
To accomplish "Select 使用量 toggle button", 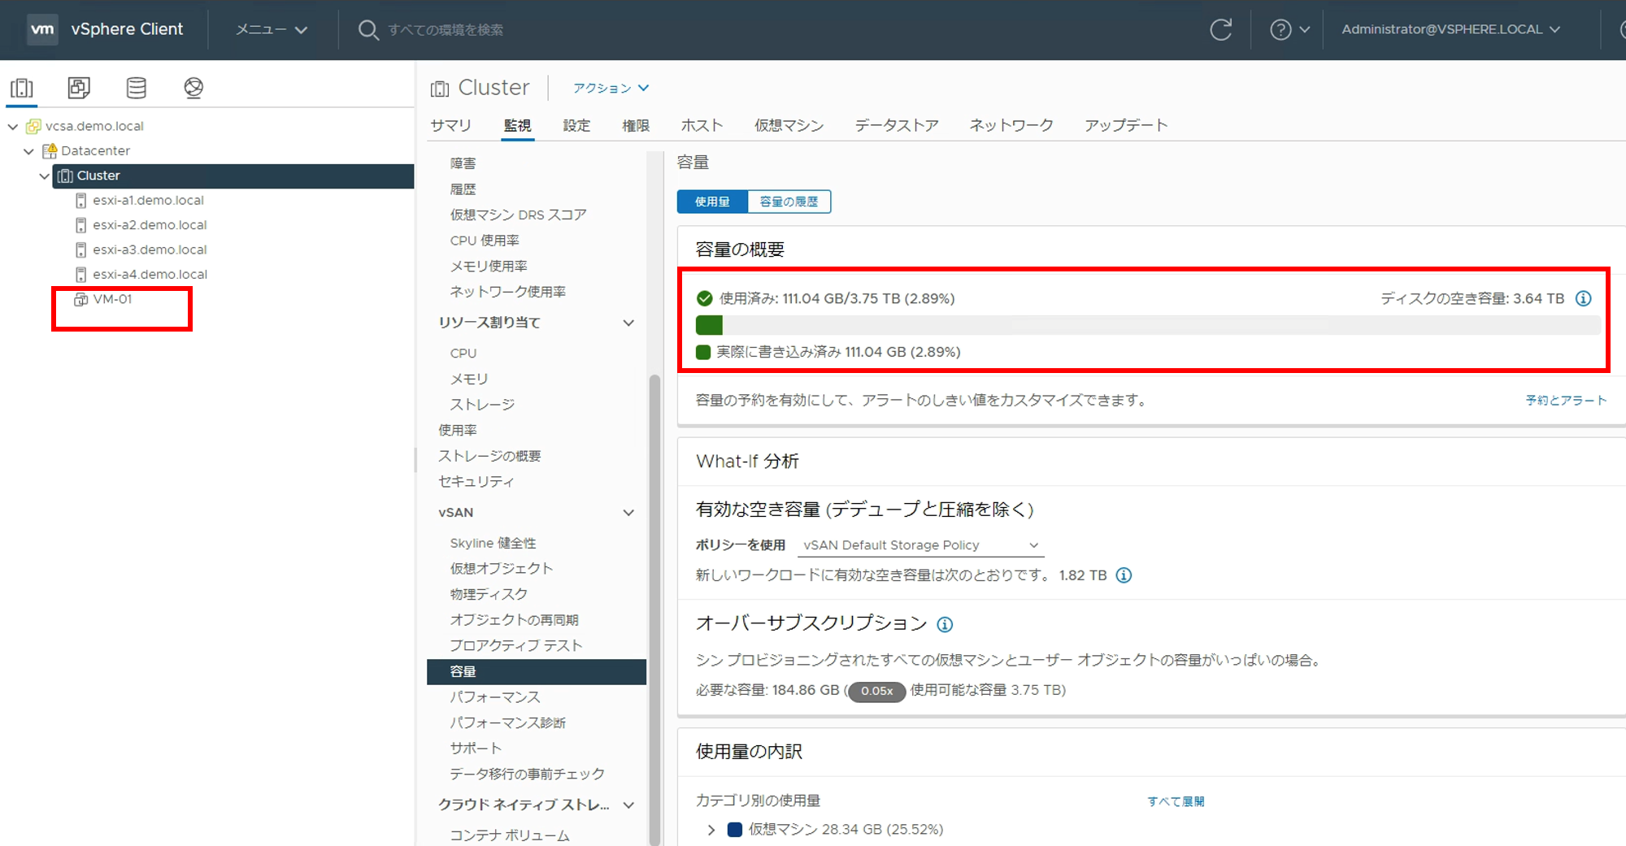I will (712, 202).
